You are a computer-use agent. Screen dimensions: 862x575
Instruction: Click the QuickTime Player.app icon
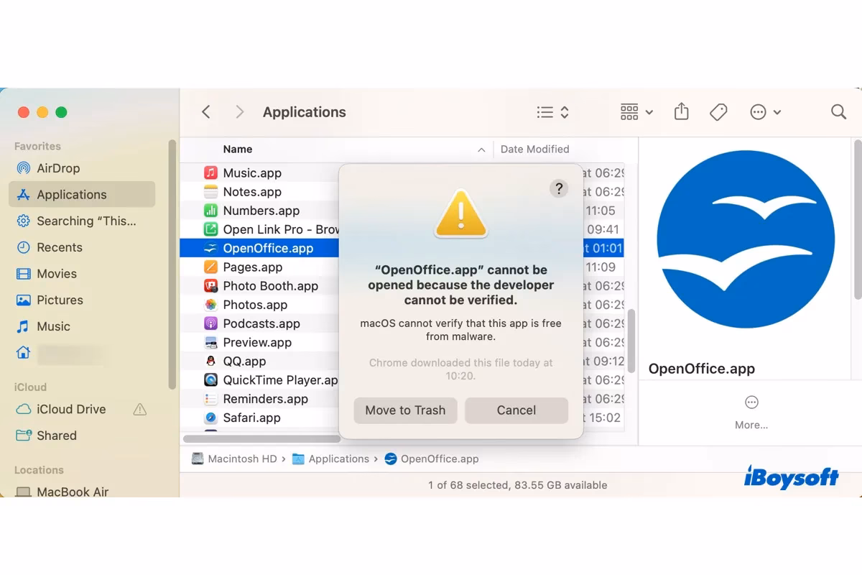pyautogui.click(x=210, y=380)
